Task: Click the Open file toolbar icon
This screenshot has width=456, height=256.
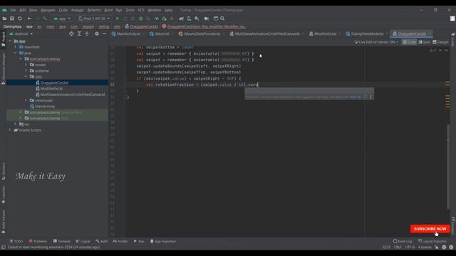Action: pyautogui.click(x=4, y=18)
